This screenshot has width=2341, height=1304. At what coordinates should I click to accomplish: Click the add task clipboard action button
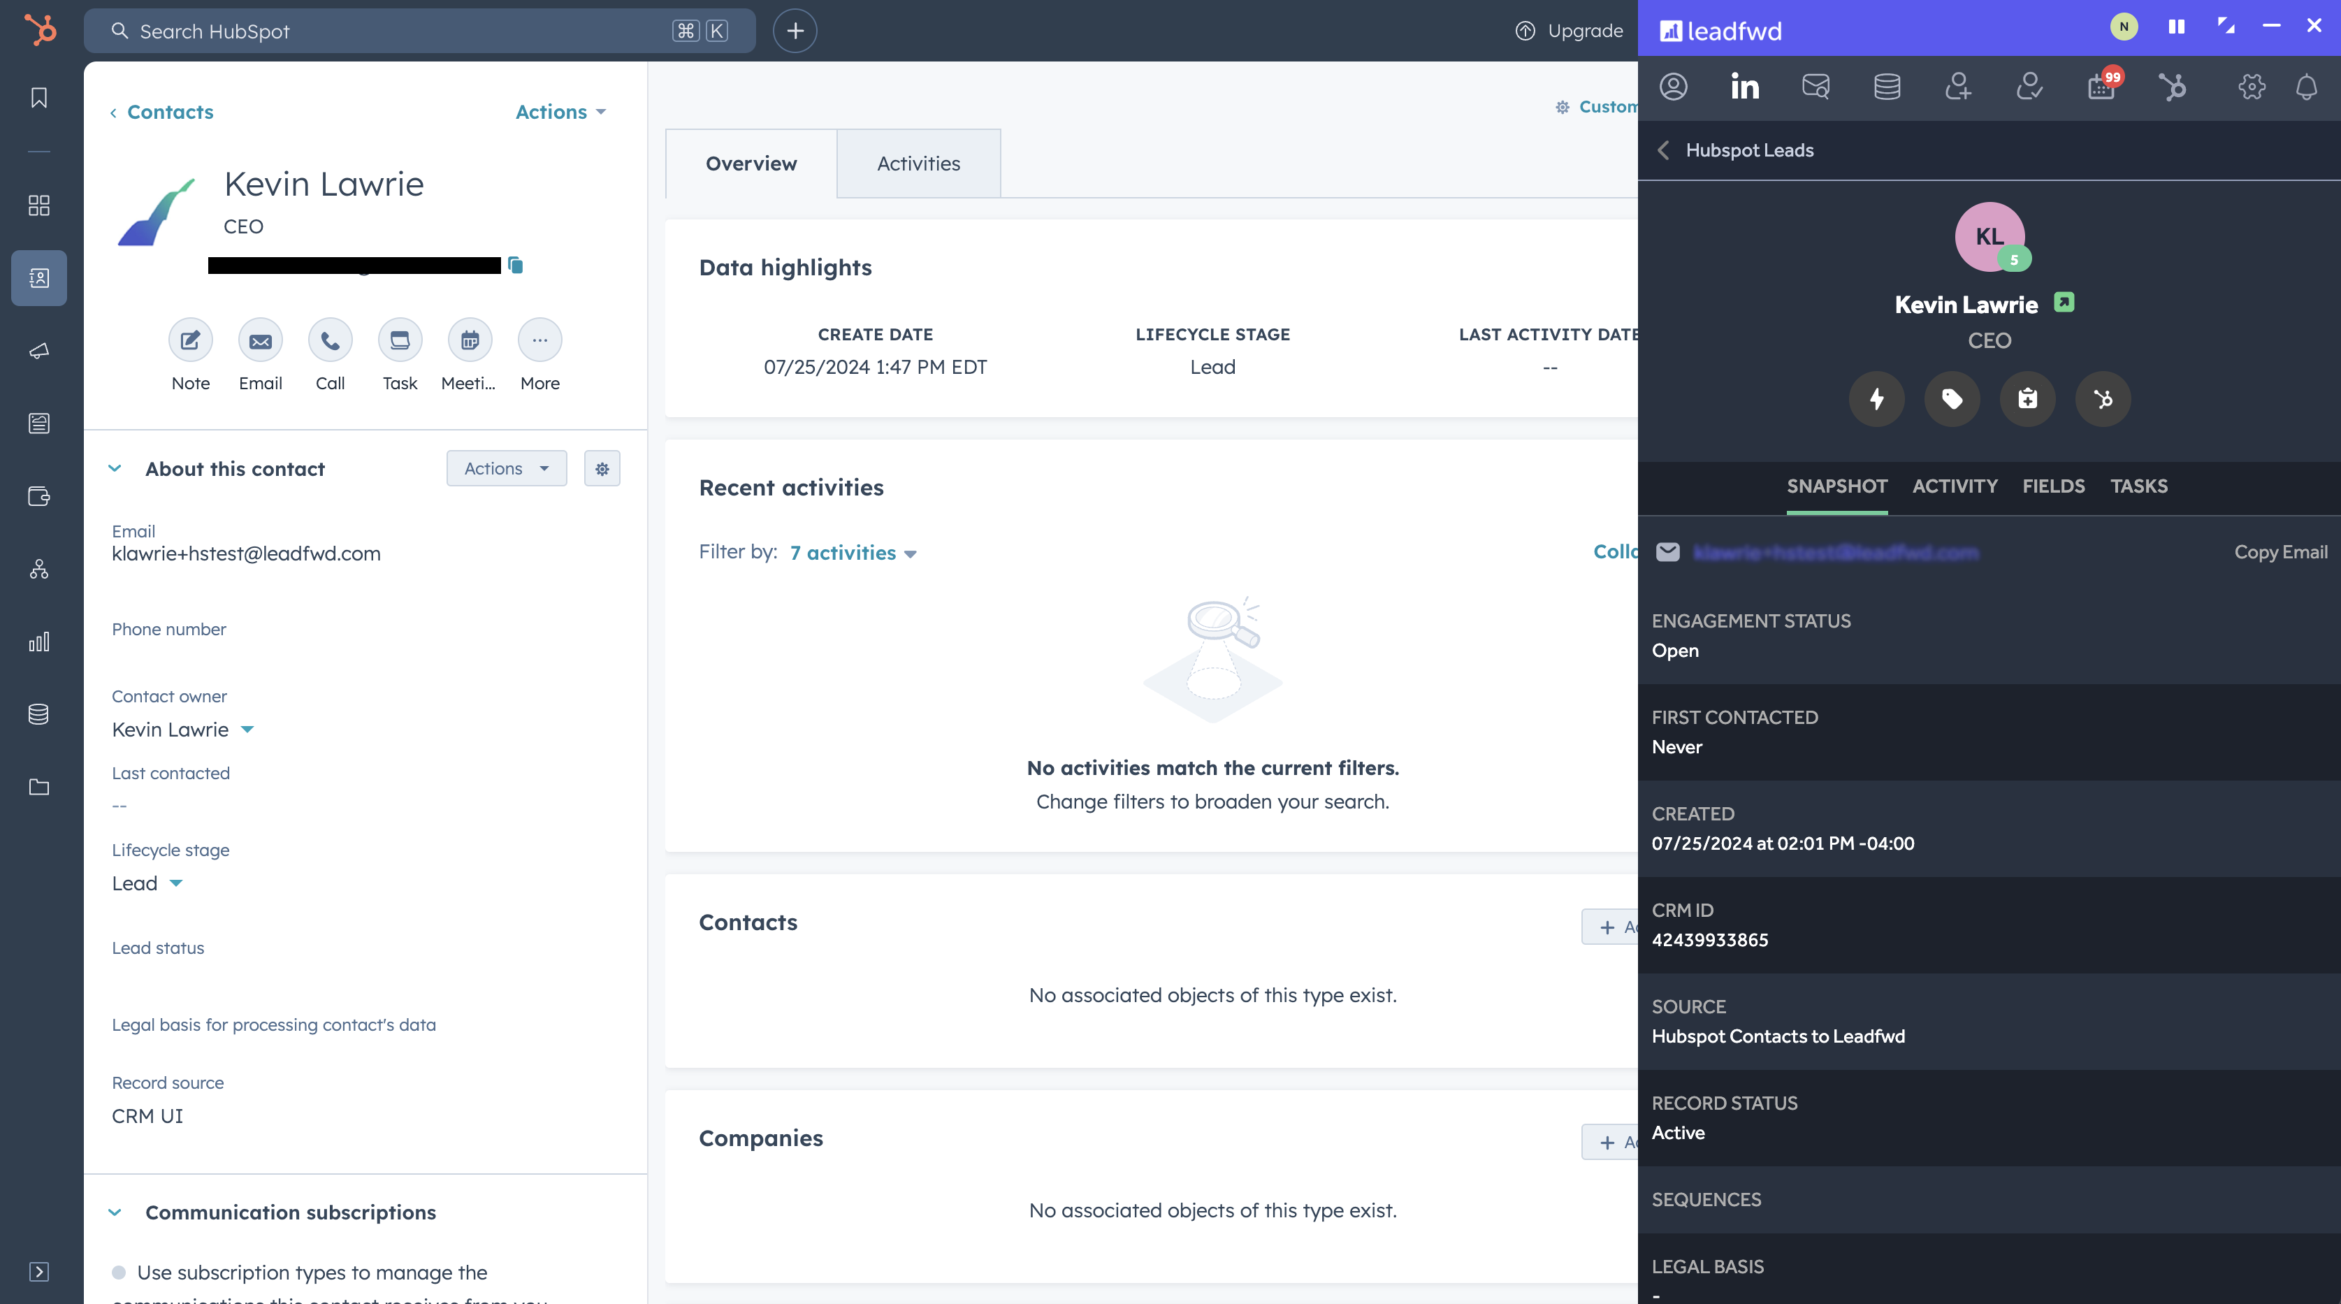pyautogui.click(x=2027, y=399)
